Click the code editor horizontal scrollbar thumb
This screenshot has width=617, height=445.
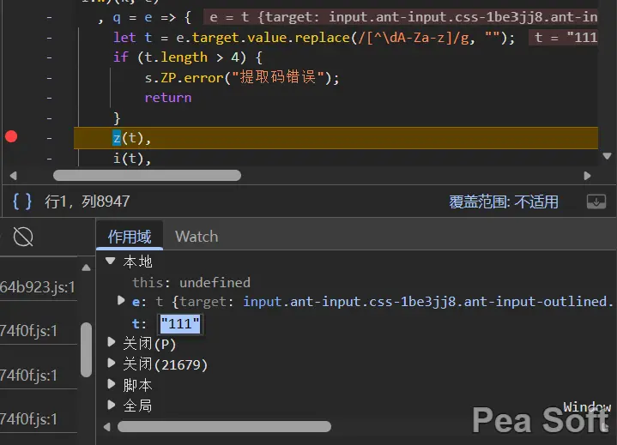147,175
